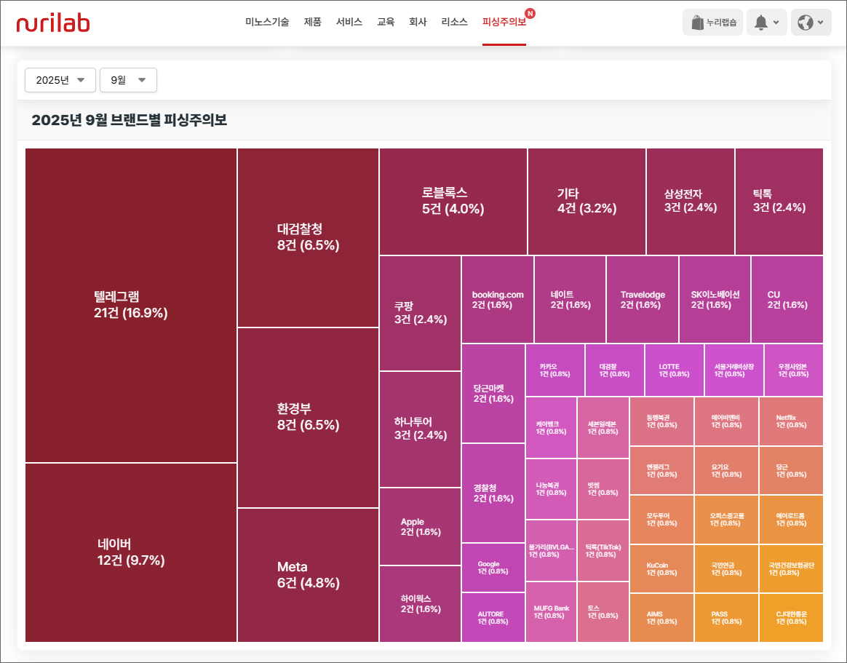Go to the 교육 menu

click(386, 22)
